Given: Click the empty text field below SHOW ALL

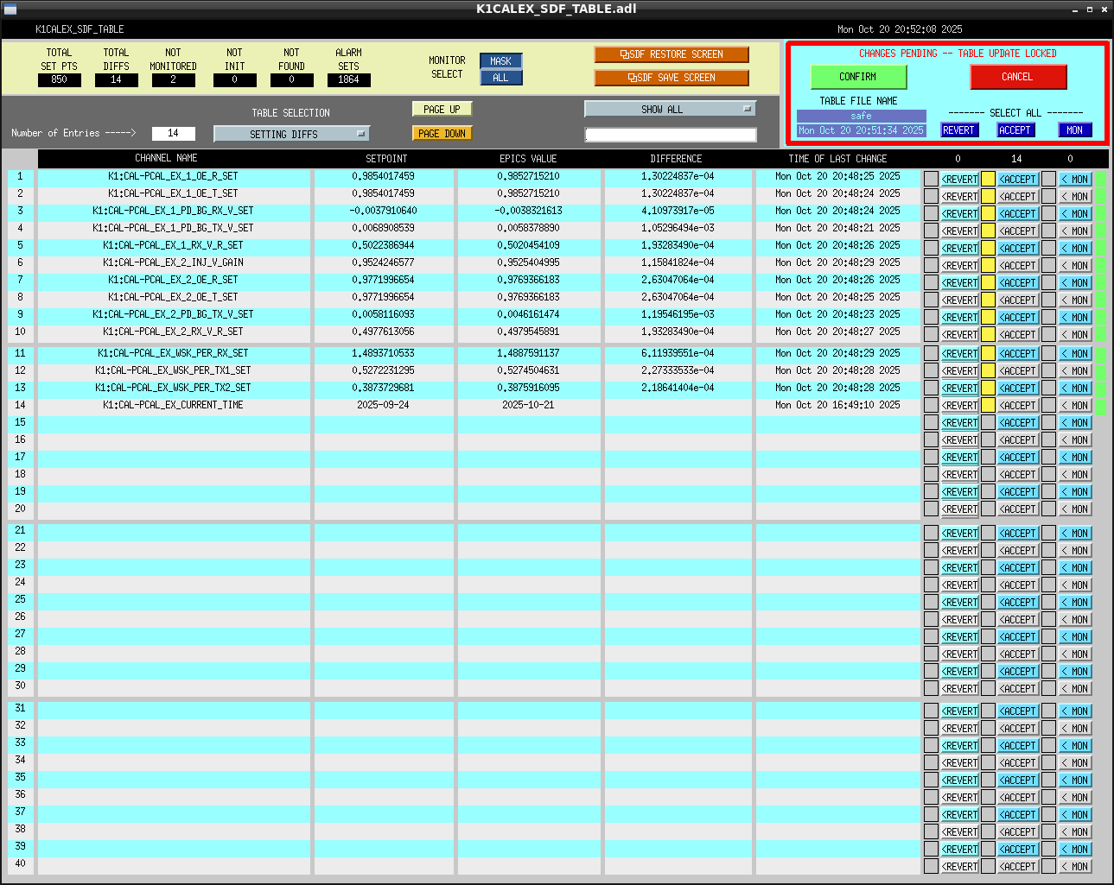Looking at the screenshot, I should coord(670,135).
